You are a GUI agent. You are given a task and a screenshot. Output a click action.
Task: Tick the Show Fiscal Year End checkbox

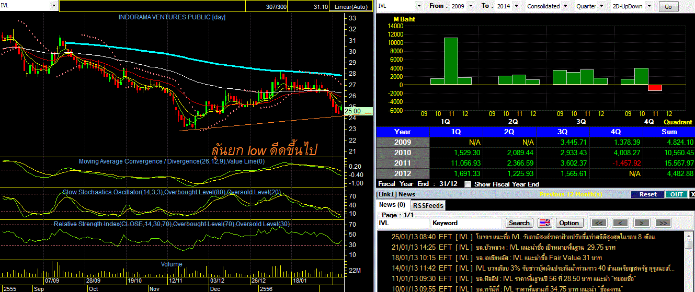coord(468,184)
